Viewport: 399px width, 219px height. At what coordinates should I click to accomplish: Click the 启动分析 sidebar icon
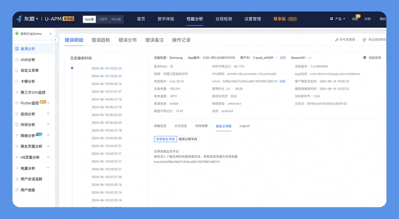[17, 114]
